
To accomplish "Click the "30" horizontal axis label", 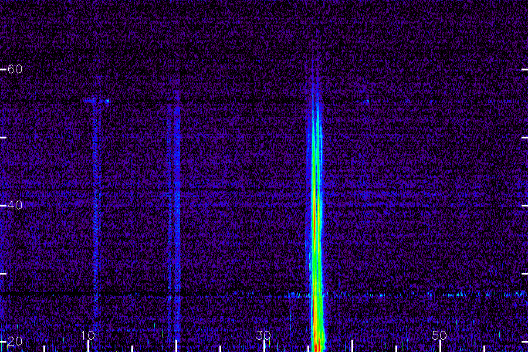I will click(x=263, y=335).
